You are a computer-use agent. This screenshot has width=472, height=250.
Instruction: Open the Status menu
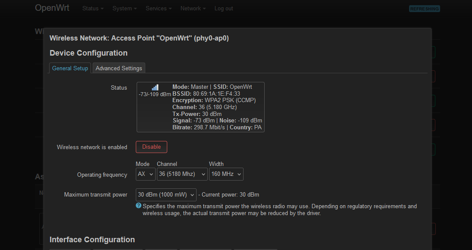click(93, 9)
